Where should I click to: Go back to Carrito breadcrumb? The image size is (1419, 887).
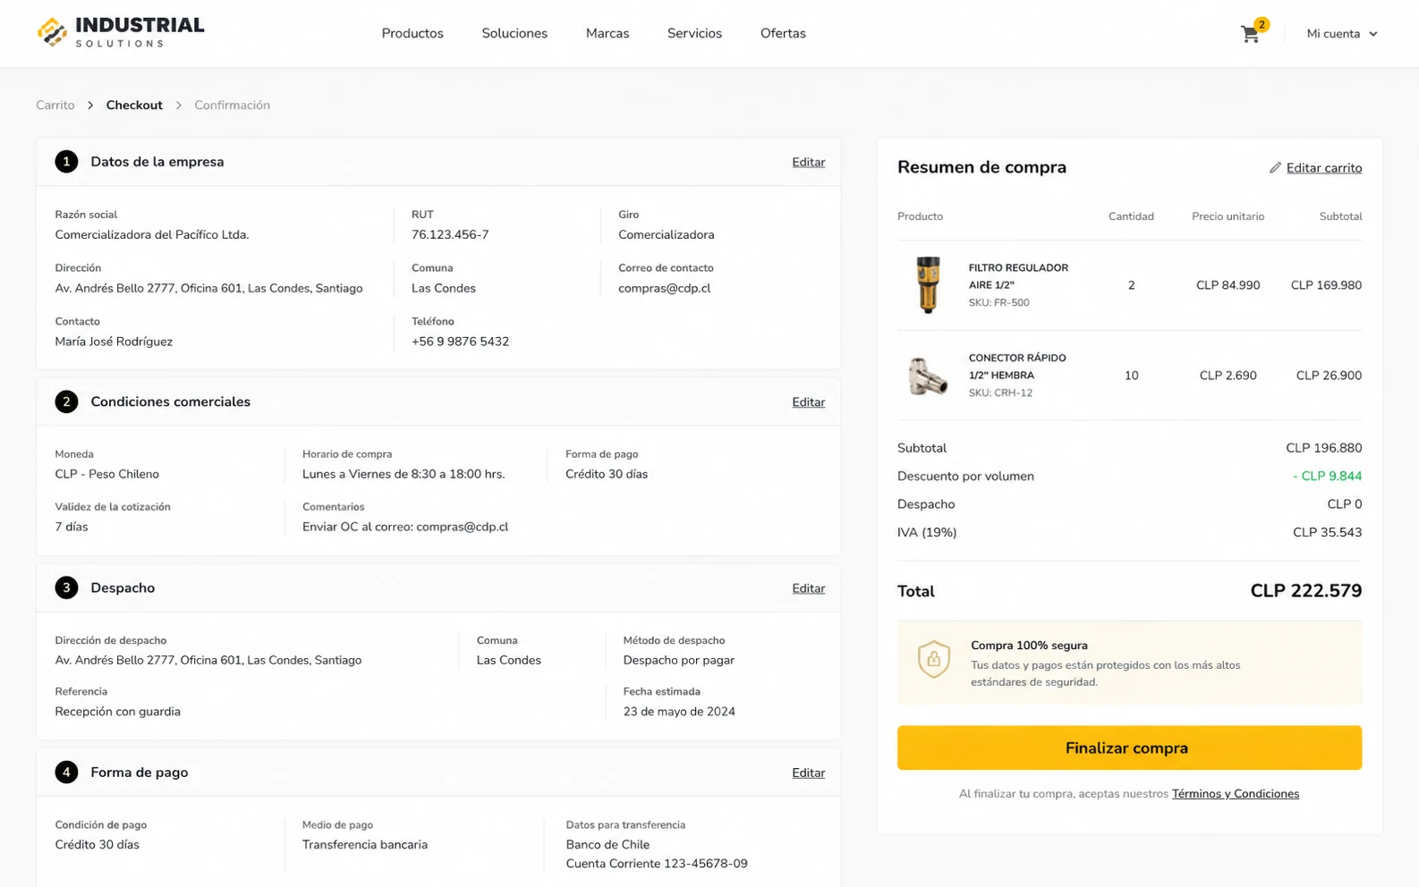[x=55, y=105]
